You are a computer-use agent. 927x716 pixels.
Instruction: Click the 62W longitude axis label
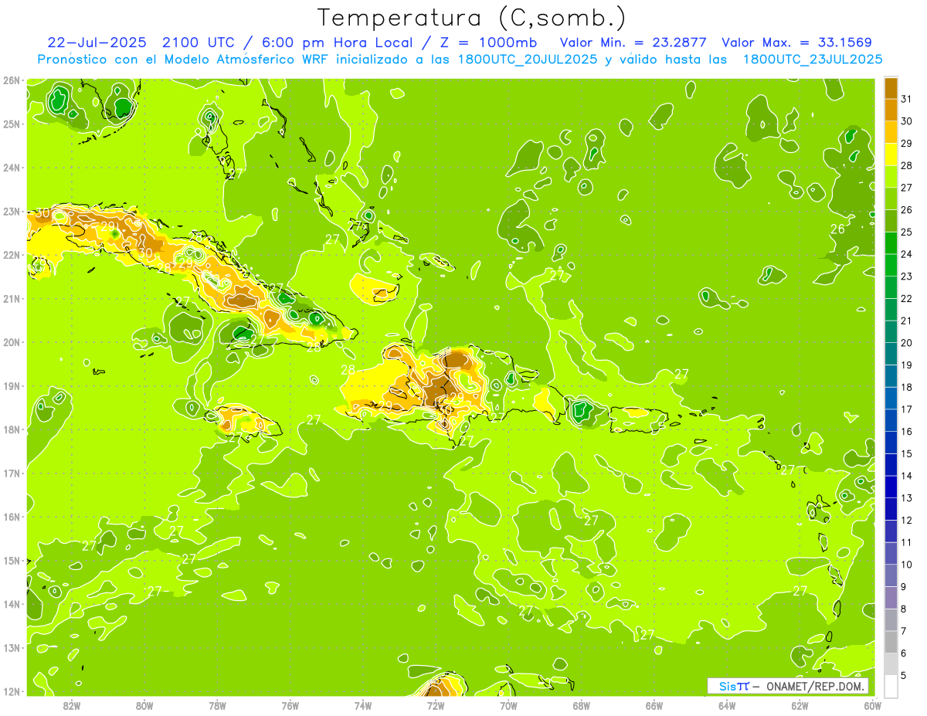pyautogui.click(x=800, y=705)
